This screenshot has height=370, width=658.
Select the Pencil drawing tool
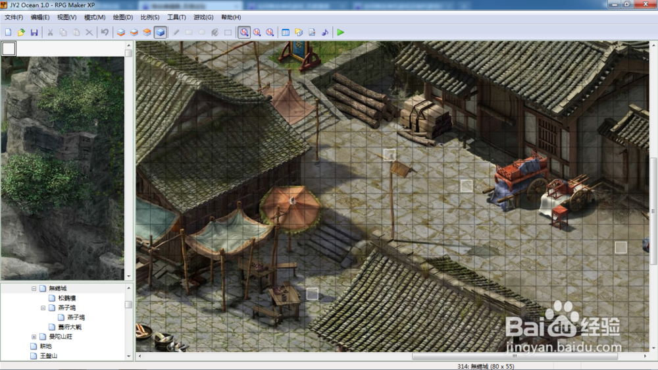(x=176, y=32)
